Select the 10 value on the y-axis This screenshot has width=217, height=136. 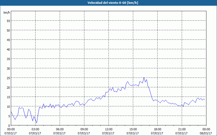click(x=8, y=107)
